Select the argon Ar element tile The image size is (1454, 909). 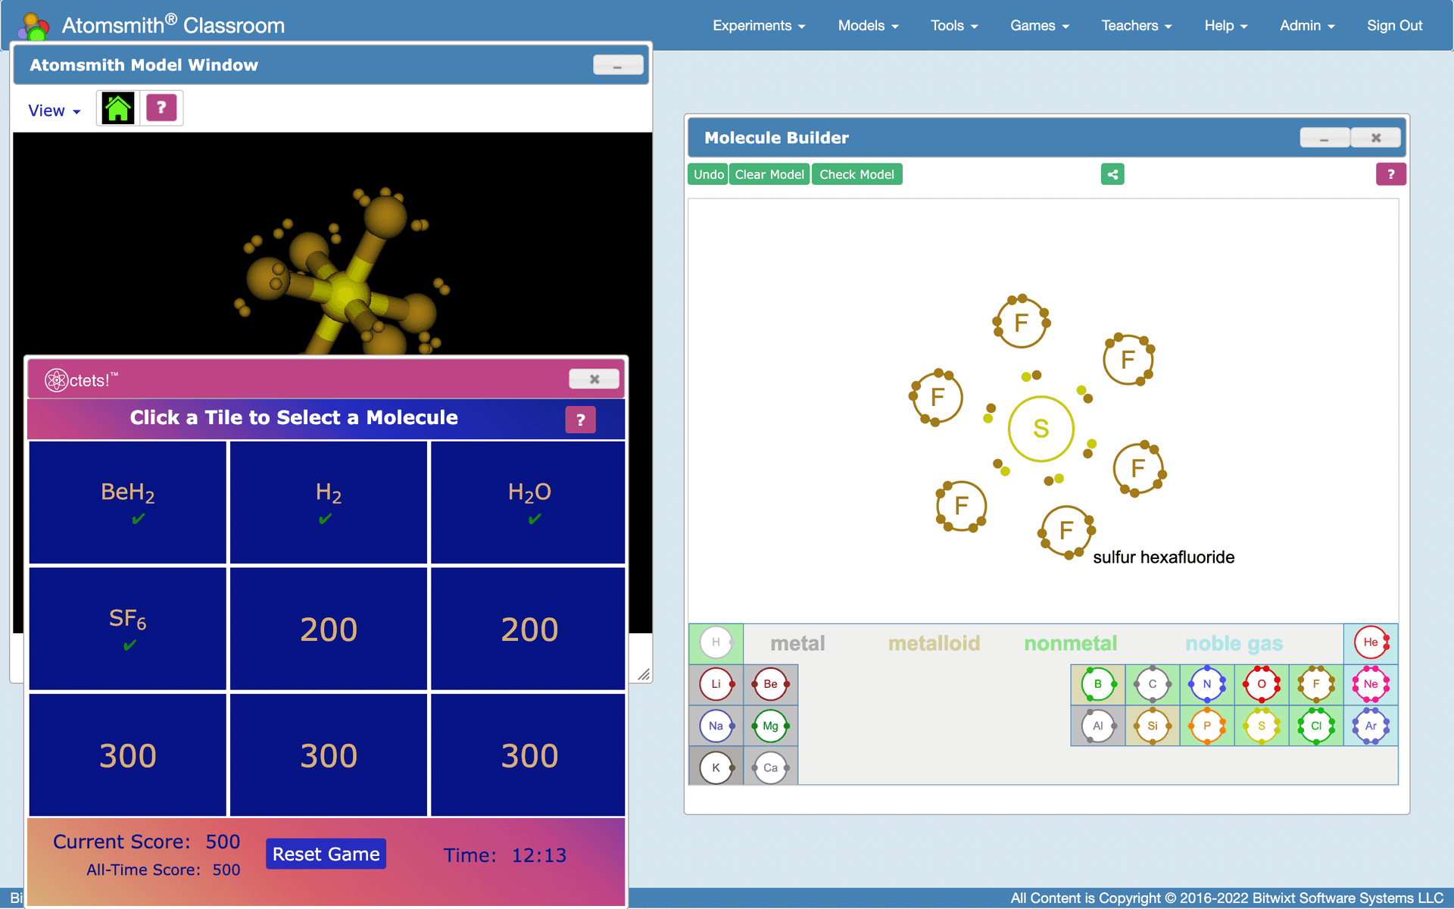[x=1371, y=726]
